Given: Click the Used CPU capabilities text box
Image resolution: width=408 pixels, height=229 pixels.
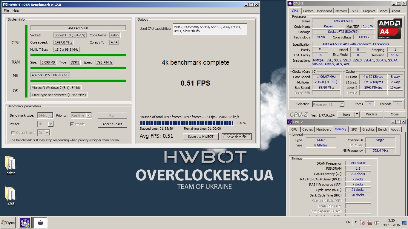Looking at the screenshot, I should pos(210,29).
